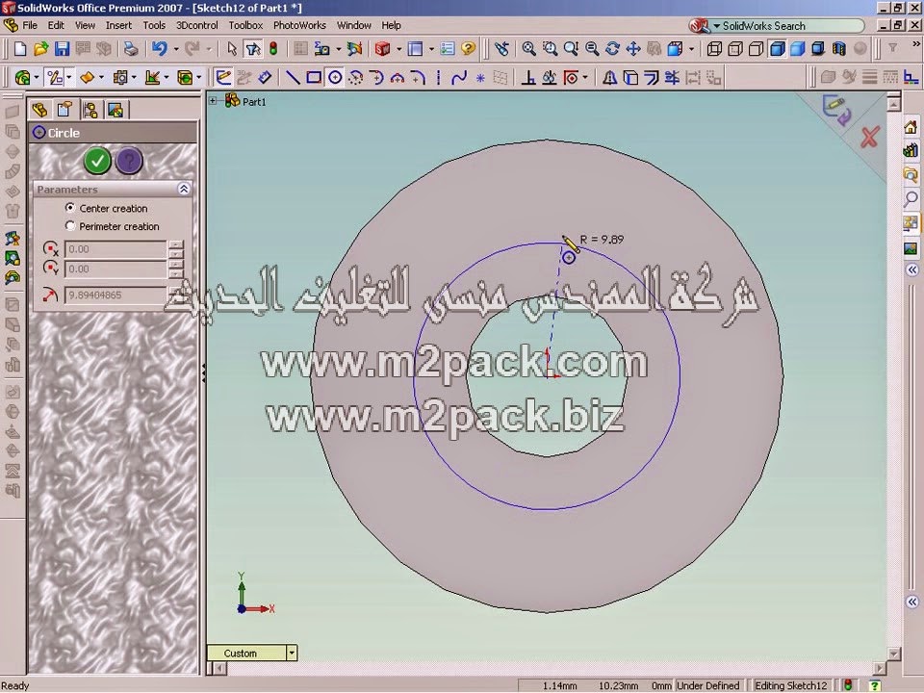The image size is (924, 693).
Task: Open SolidWorks Search dropdown arrow
Action: (716, 26)
